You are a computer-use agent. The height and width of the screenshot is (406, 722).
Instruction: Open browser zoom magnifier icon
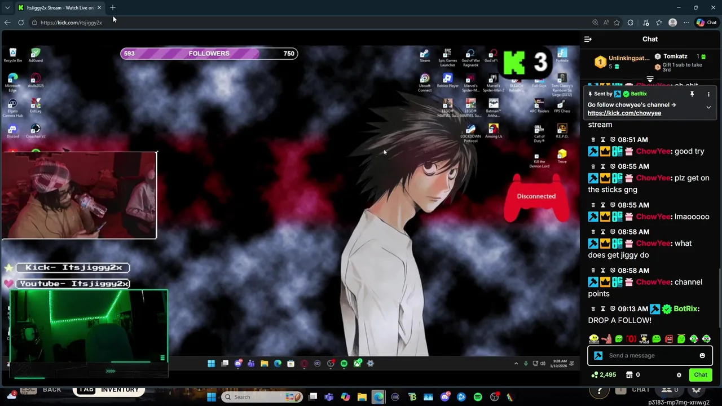(x=595, y=23)
